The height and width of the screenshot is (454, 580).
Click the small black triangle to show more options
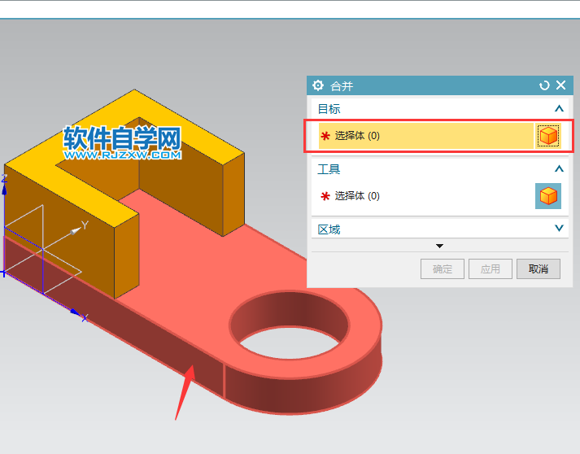click(439, 246)
